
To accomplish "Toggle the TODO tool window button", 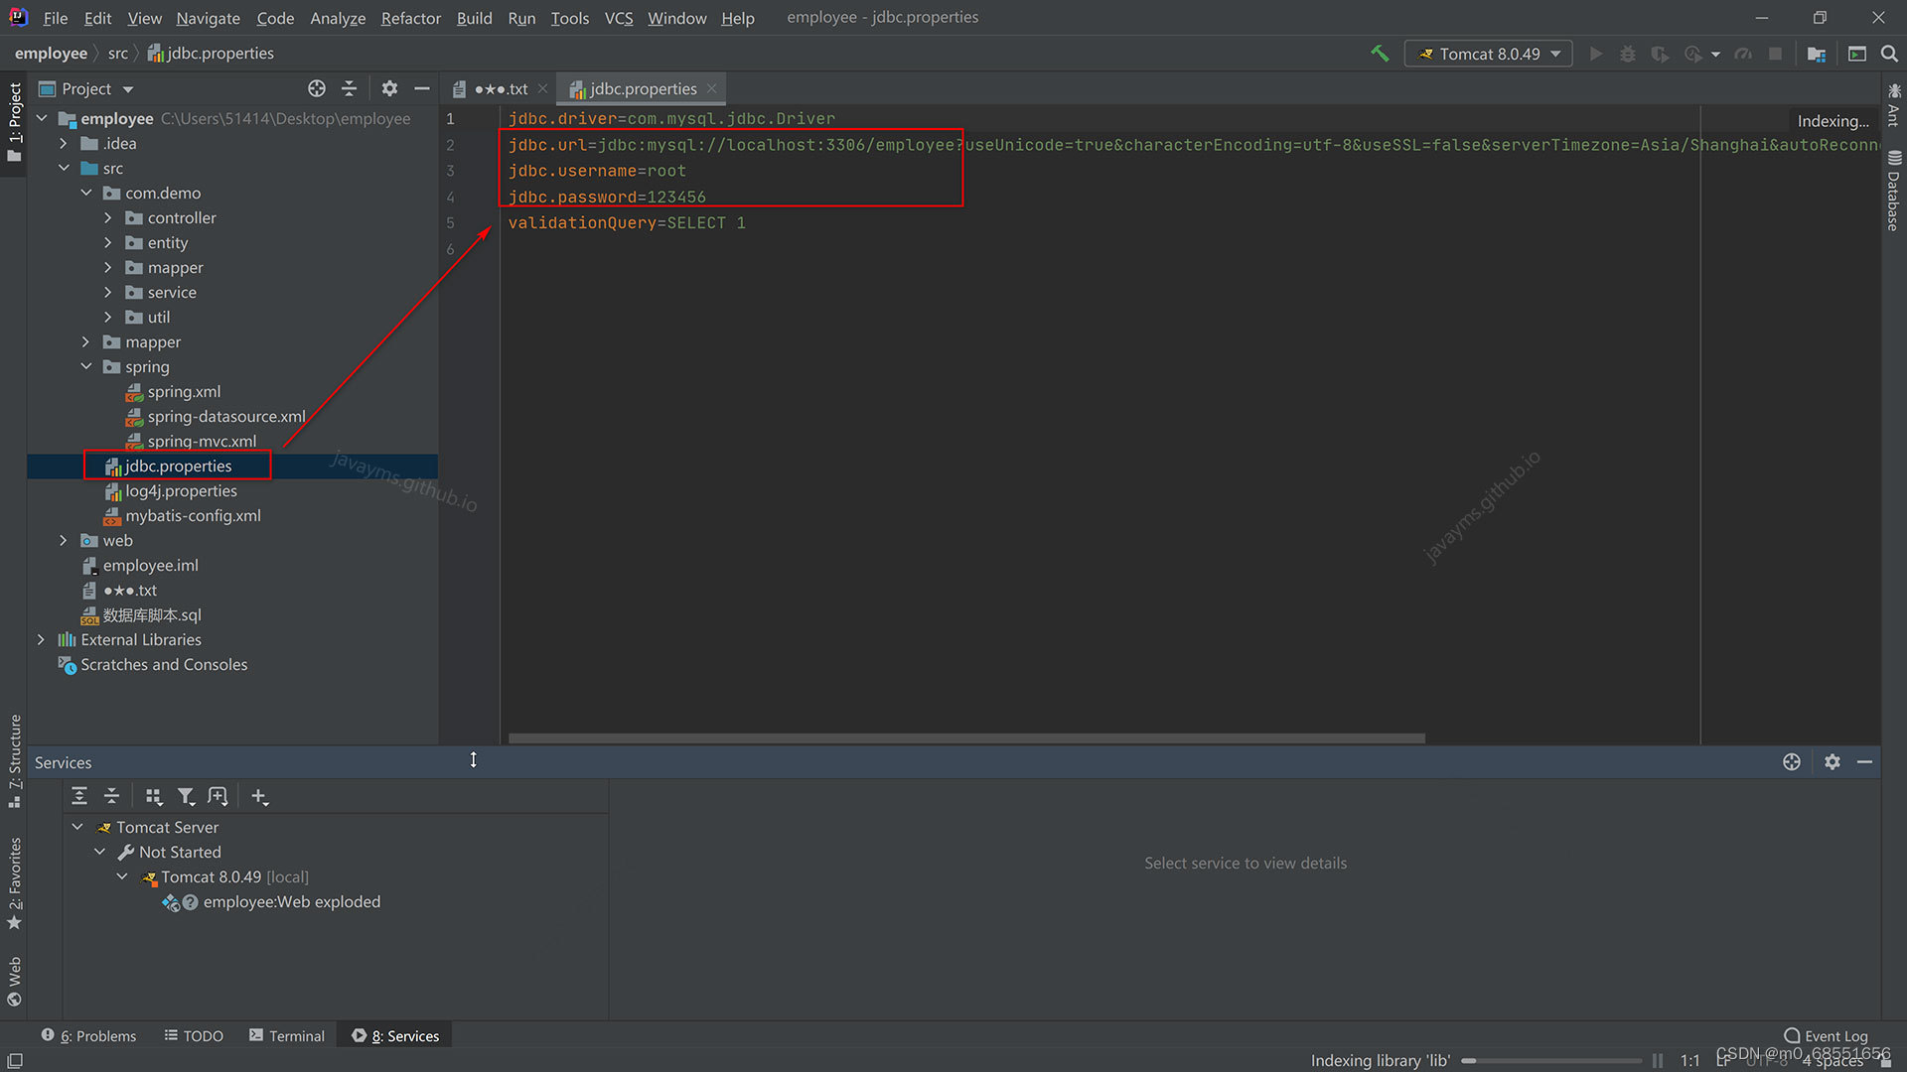I will (x=194, y=1035).
